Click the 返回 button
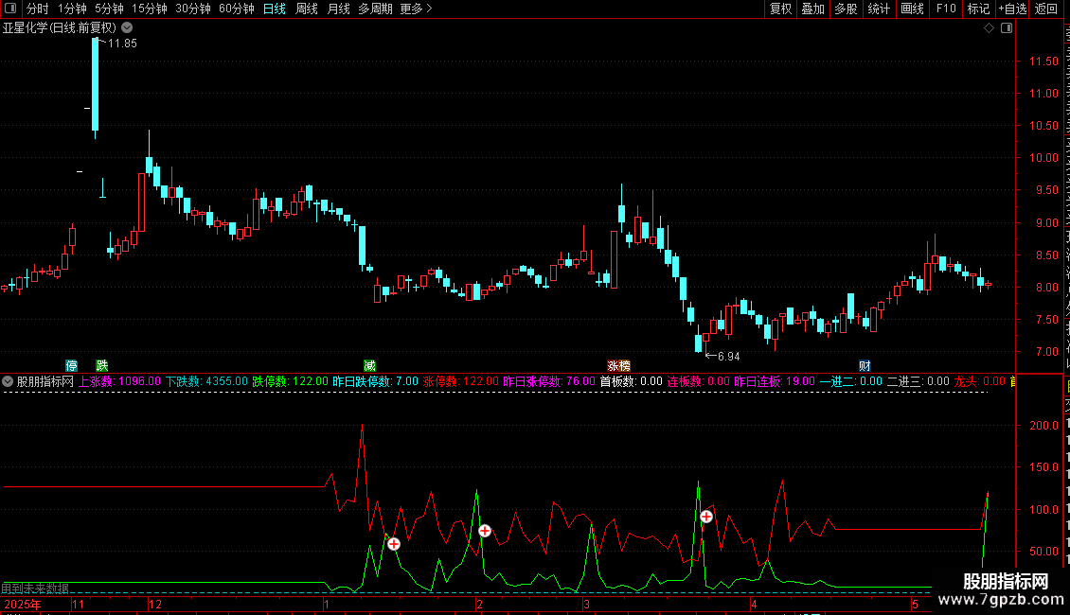1070x615 pixels. point(1045,9)
